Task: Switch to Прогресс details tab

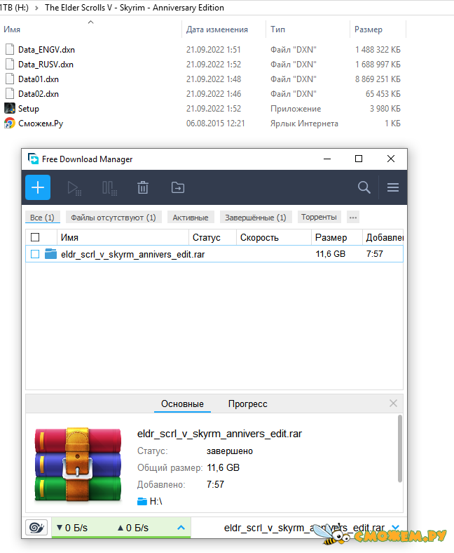Action: pyautogui.click(x=248, y=404)
